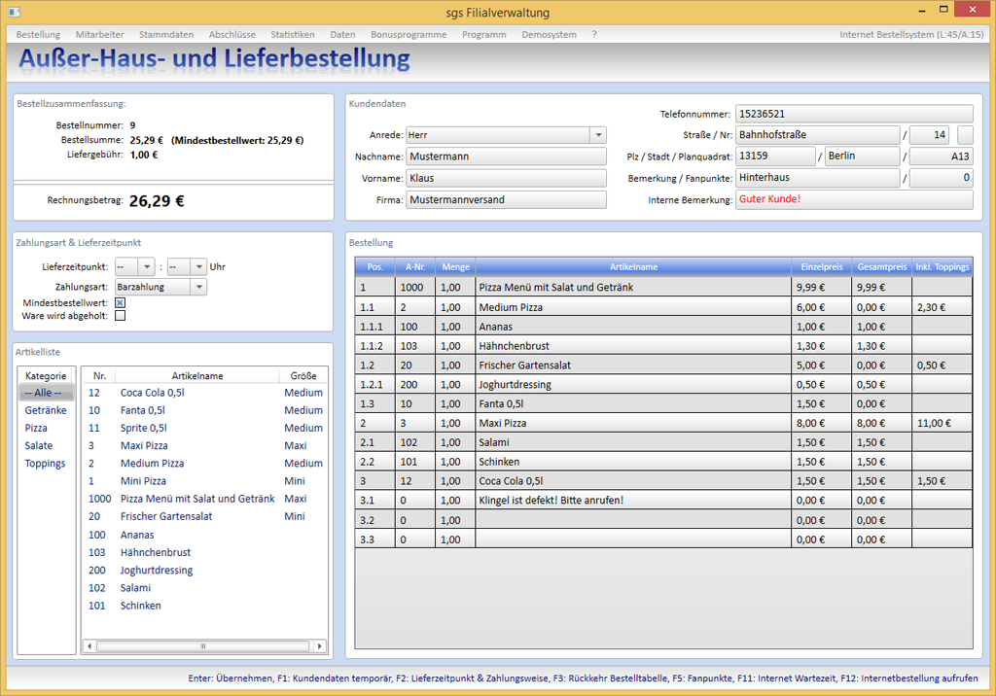
Task: Click the Menge column header
Action: click(455, 266)
